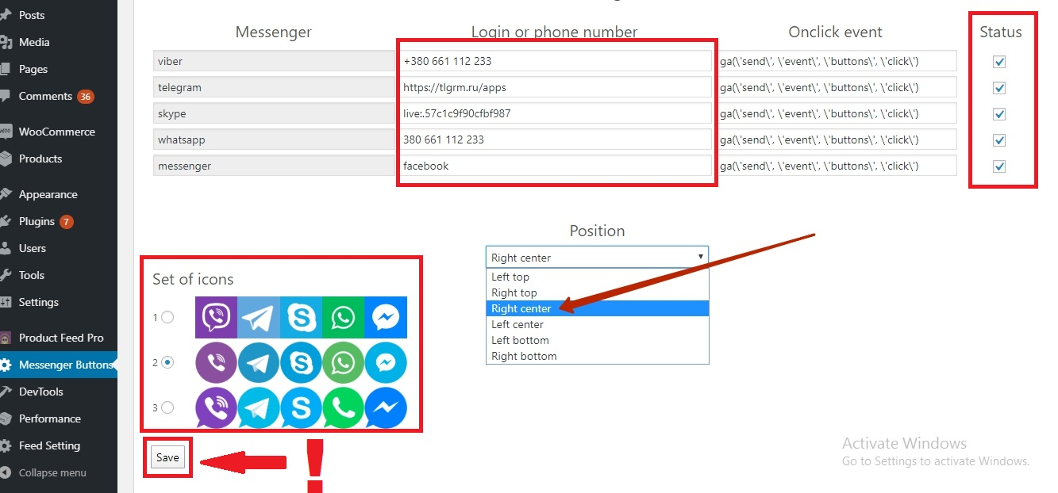Click round Telegram icon in set 2
Screen dimensions: 1058x493
(259, 363)
